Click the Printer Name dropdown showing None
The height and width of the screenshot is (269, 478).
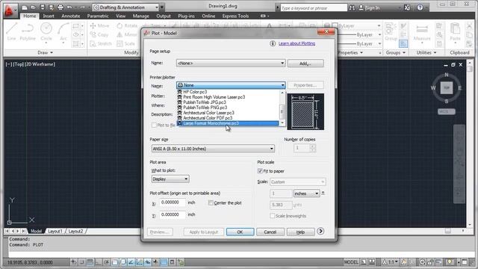(x=231, y=85)
